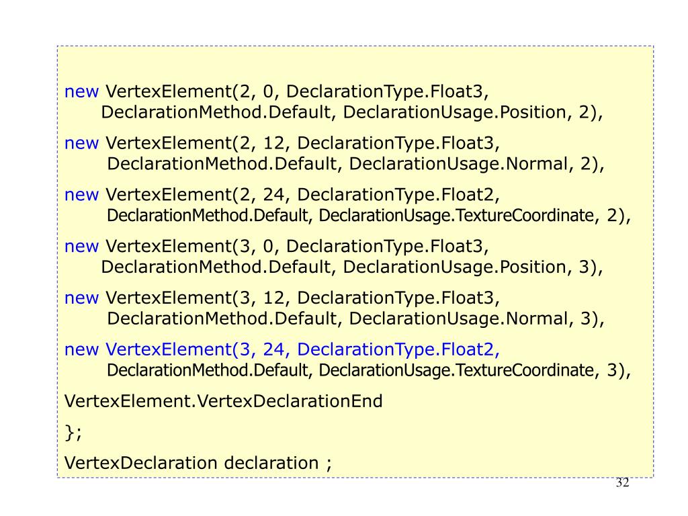Click 'VertexElement(3, 0, DeclarationType.Float3,' line
This screenshot has height=516, width=688.
297,246
